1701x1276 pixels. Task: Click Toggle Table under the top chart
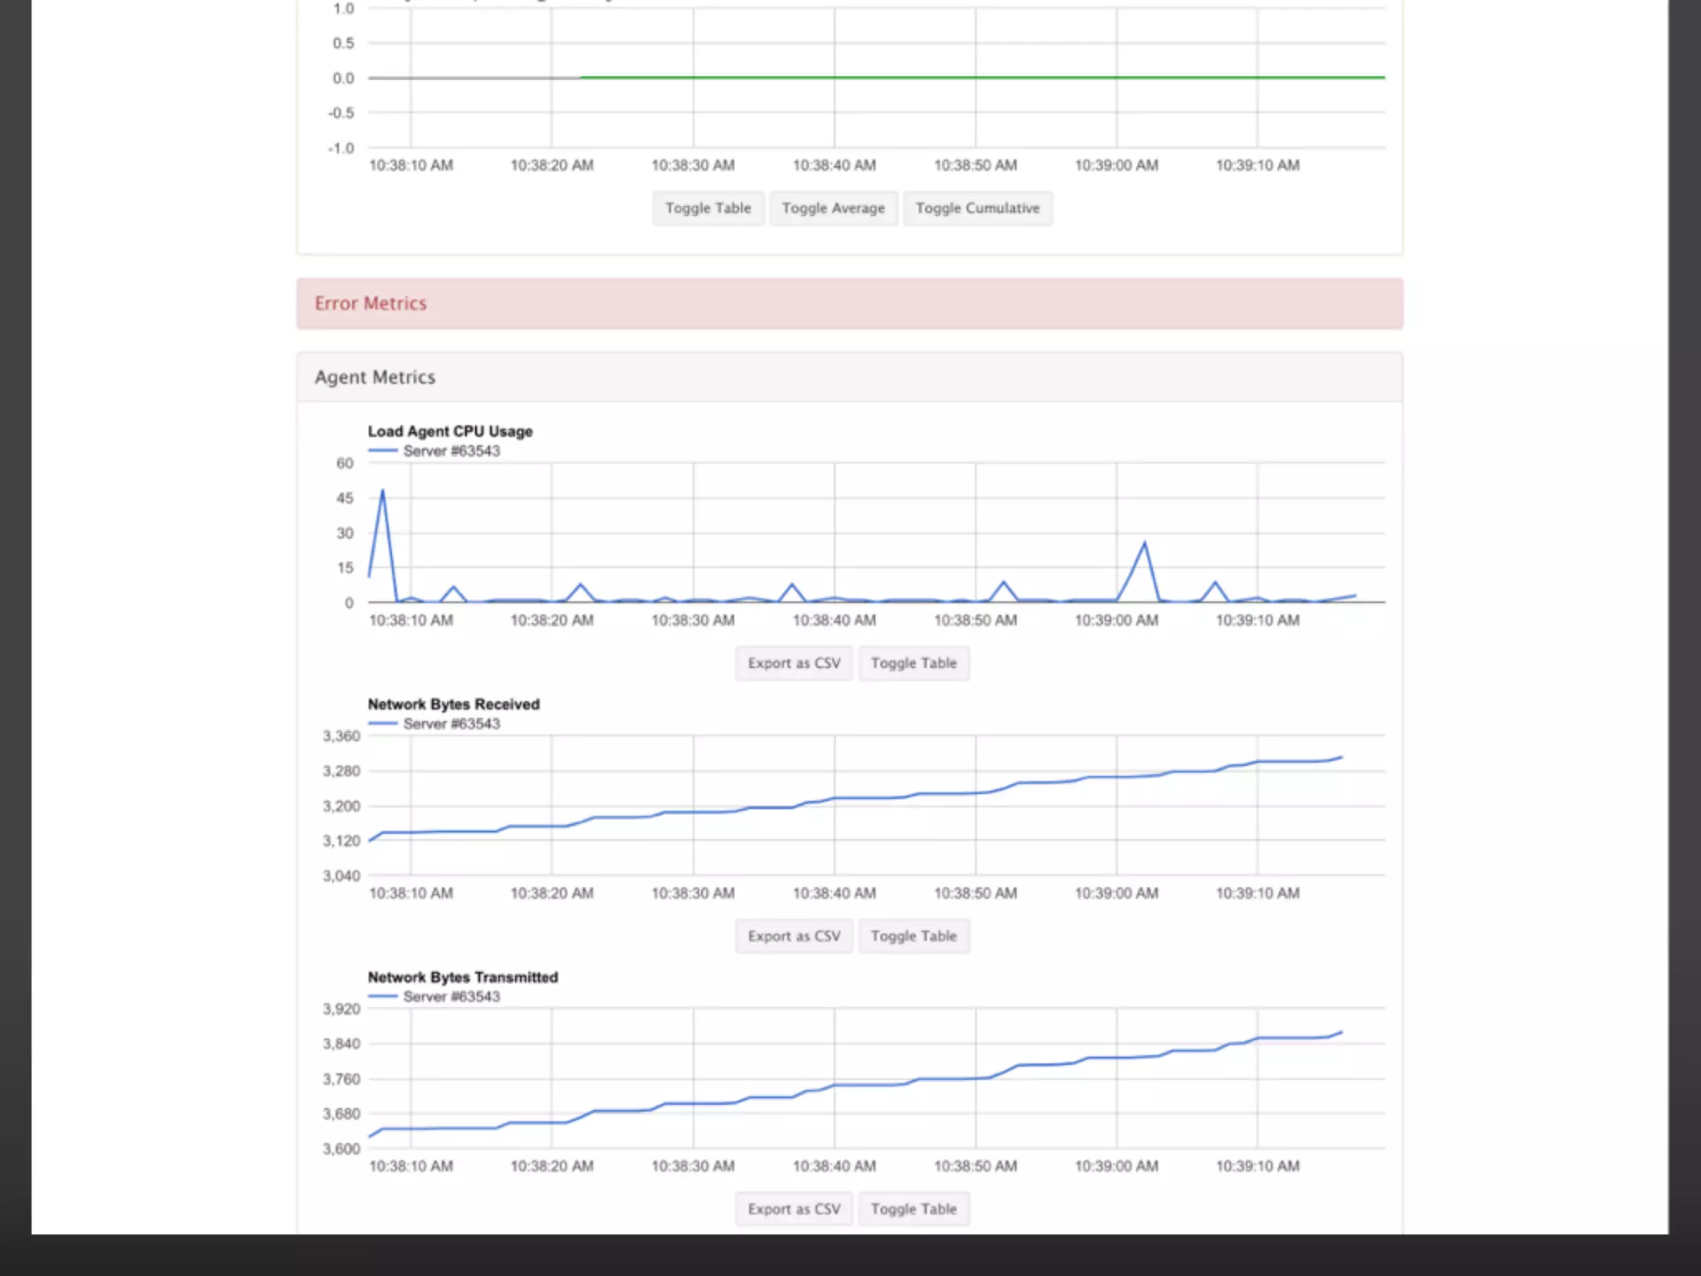[708, 209]
